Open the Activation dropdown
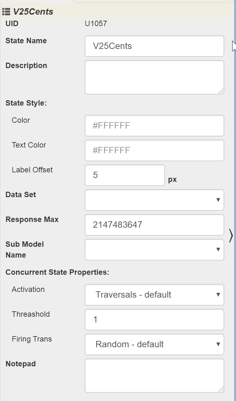The height and width of the screenshot is (401, 236). (x=154, y=295)
